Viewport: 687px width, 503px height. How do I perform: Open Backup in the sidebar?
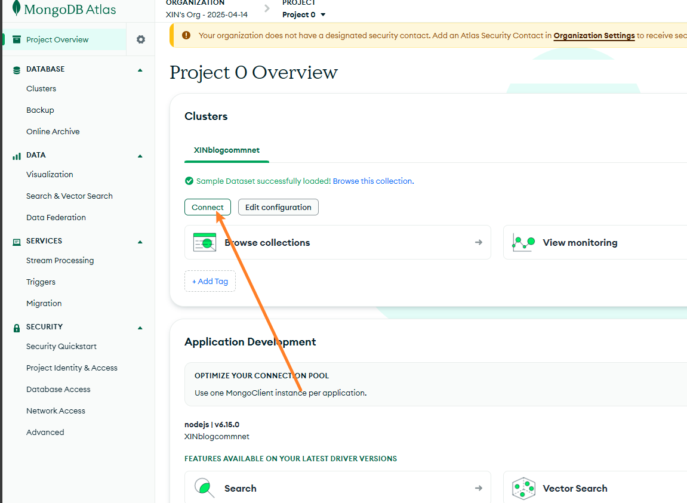(x=41, y=110)
